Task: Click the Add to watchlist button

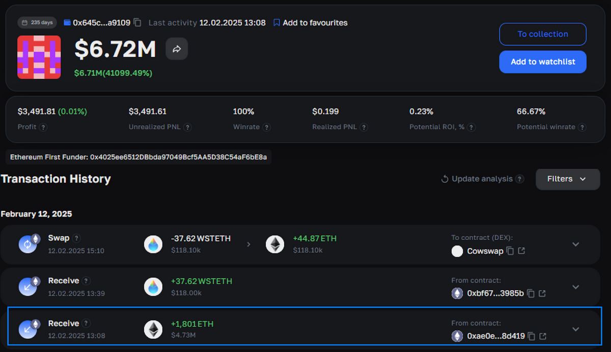Action: (543, 62)
